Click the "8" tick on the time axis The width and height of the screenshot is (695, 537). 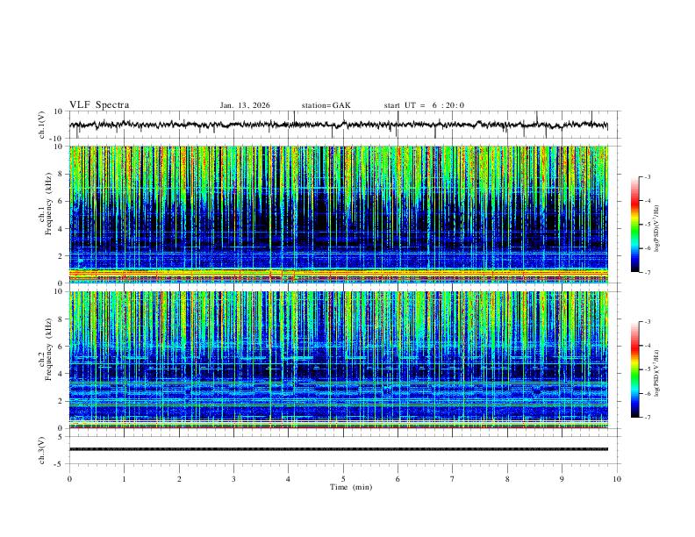[x=507, y=479]
